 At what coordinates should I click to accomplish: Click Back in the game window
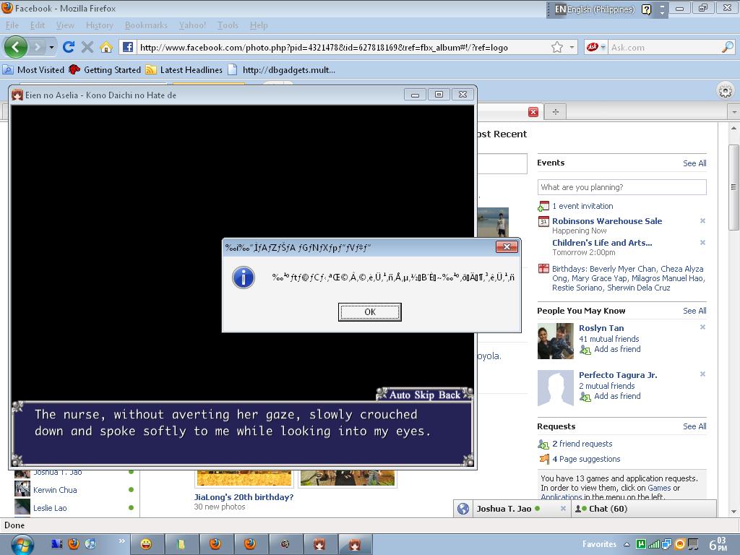click(449, 395)
